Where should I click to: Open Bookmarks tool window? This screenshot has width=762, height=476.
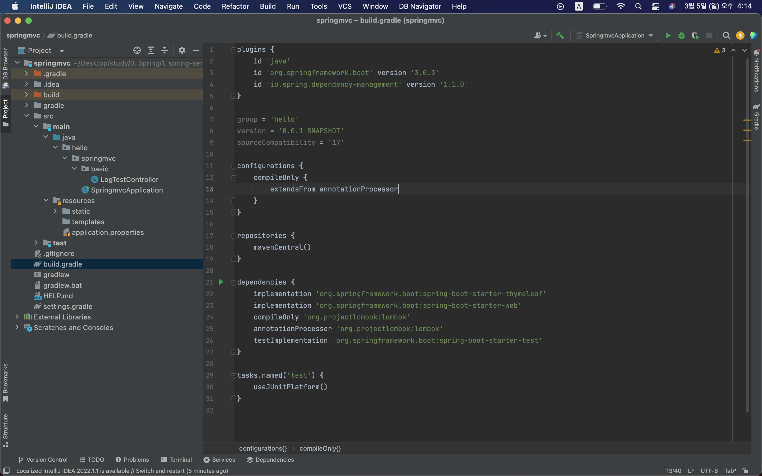(5, 383)
